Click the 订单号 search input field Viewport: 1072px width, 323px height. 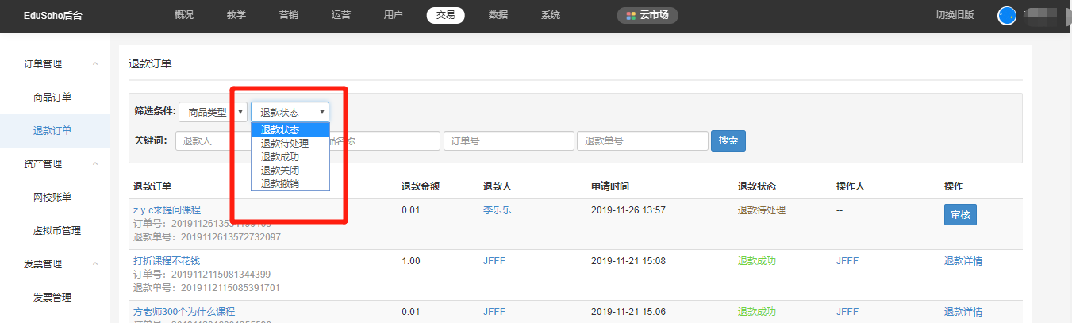[x=508, y=140]
